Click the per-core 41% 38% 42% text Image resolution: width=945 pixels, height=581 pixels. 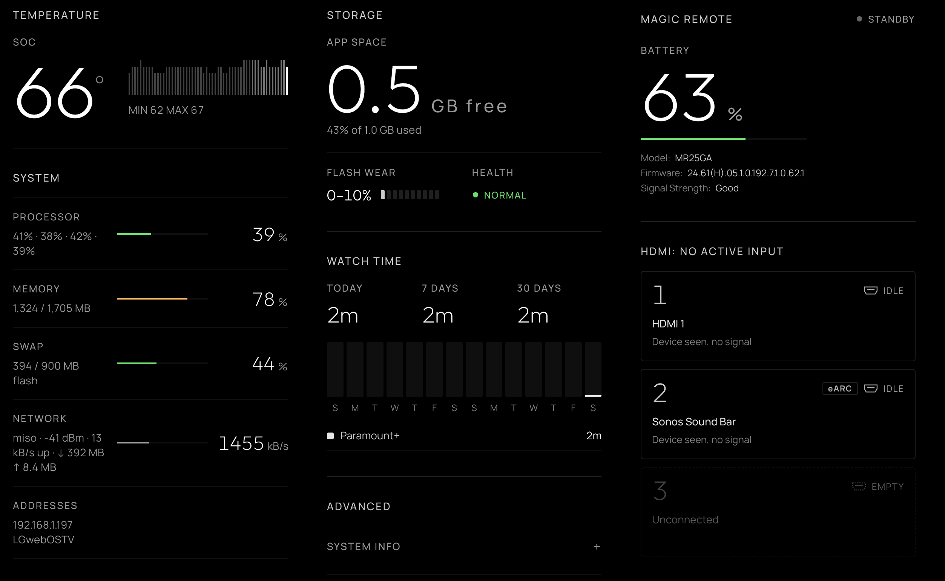55,243
